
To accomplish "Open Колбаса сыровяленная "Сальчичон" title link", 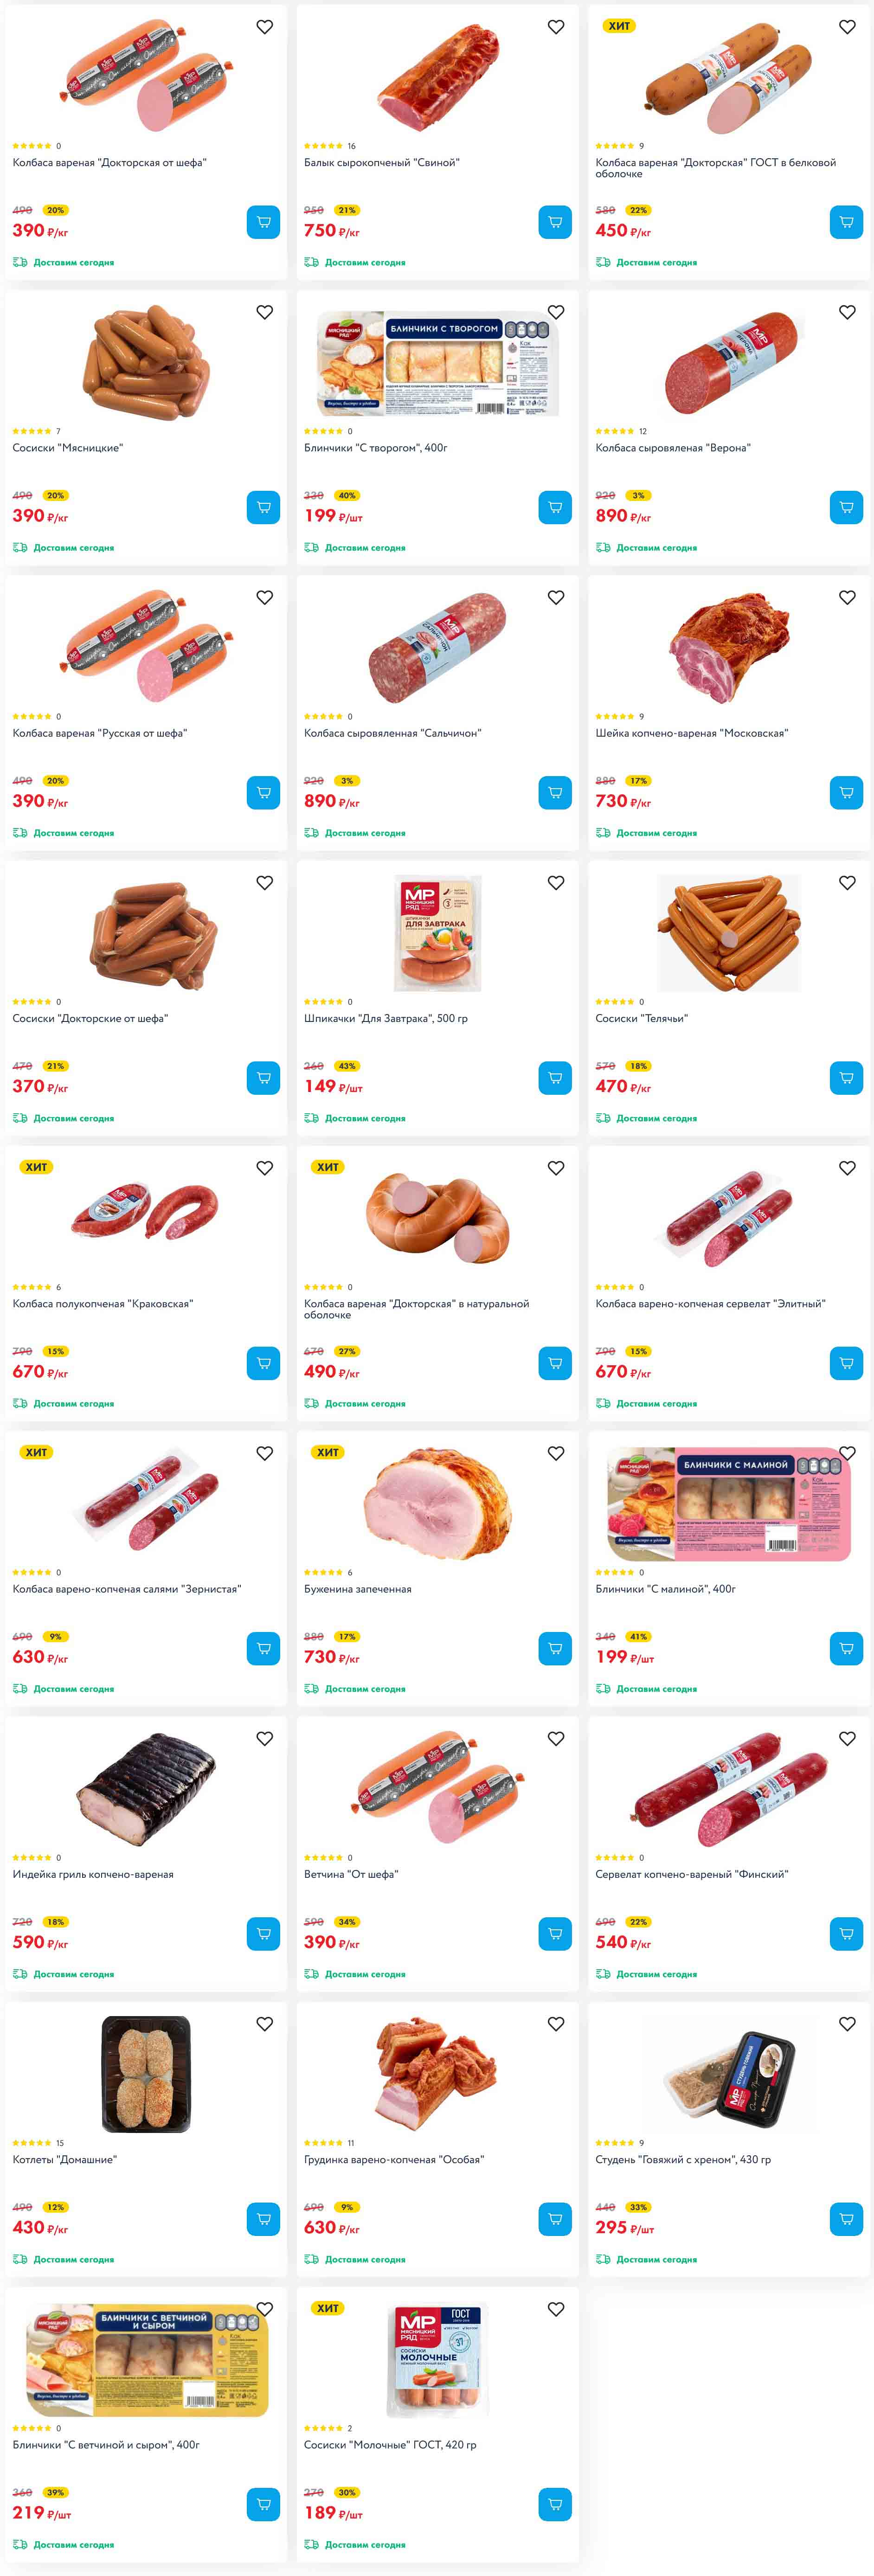I will (392, 733).
